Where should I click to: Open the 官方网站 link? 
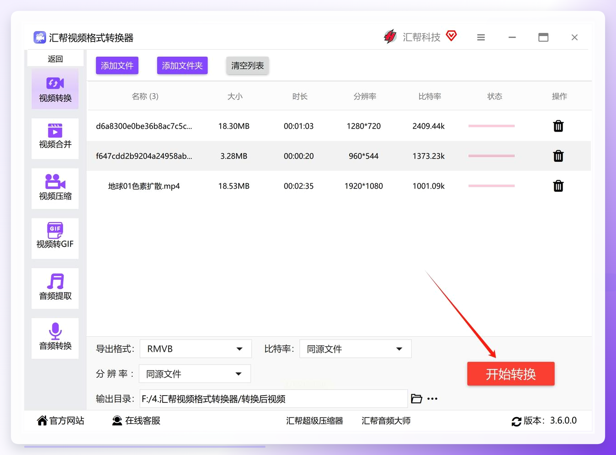[67, 421]
